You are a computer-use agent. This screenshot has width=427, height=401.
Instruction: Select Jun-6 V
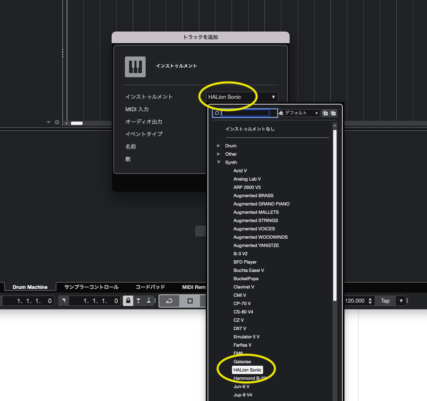point(241,387)
